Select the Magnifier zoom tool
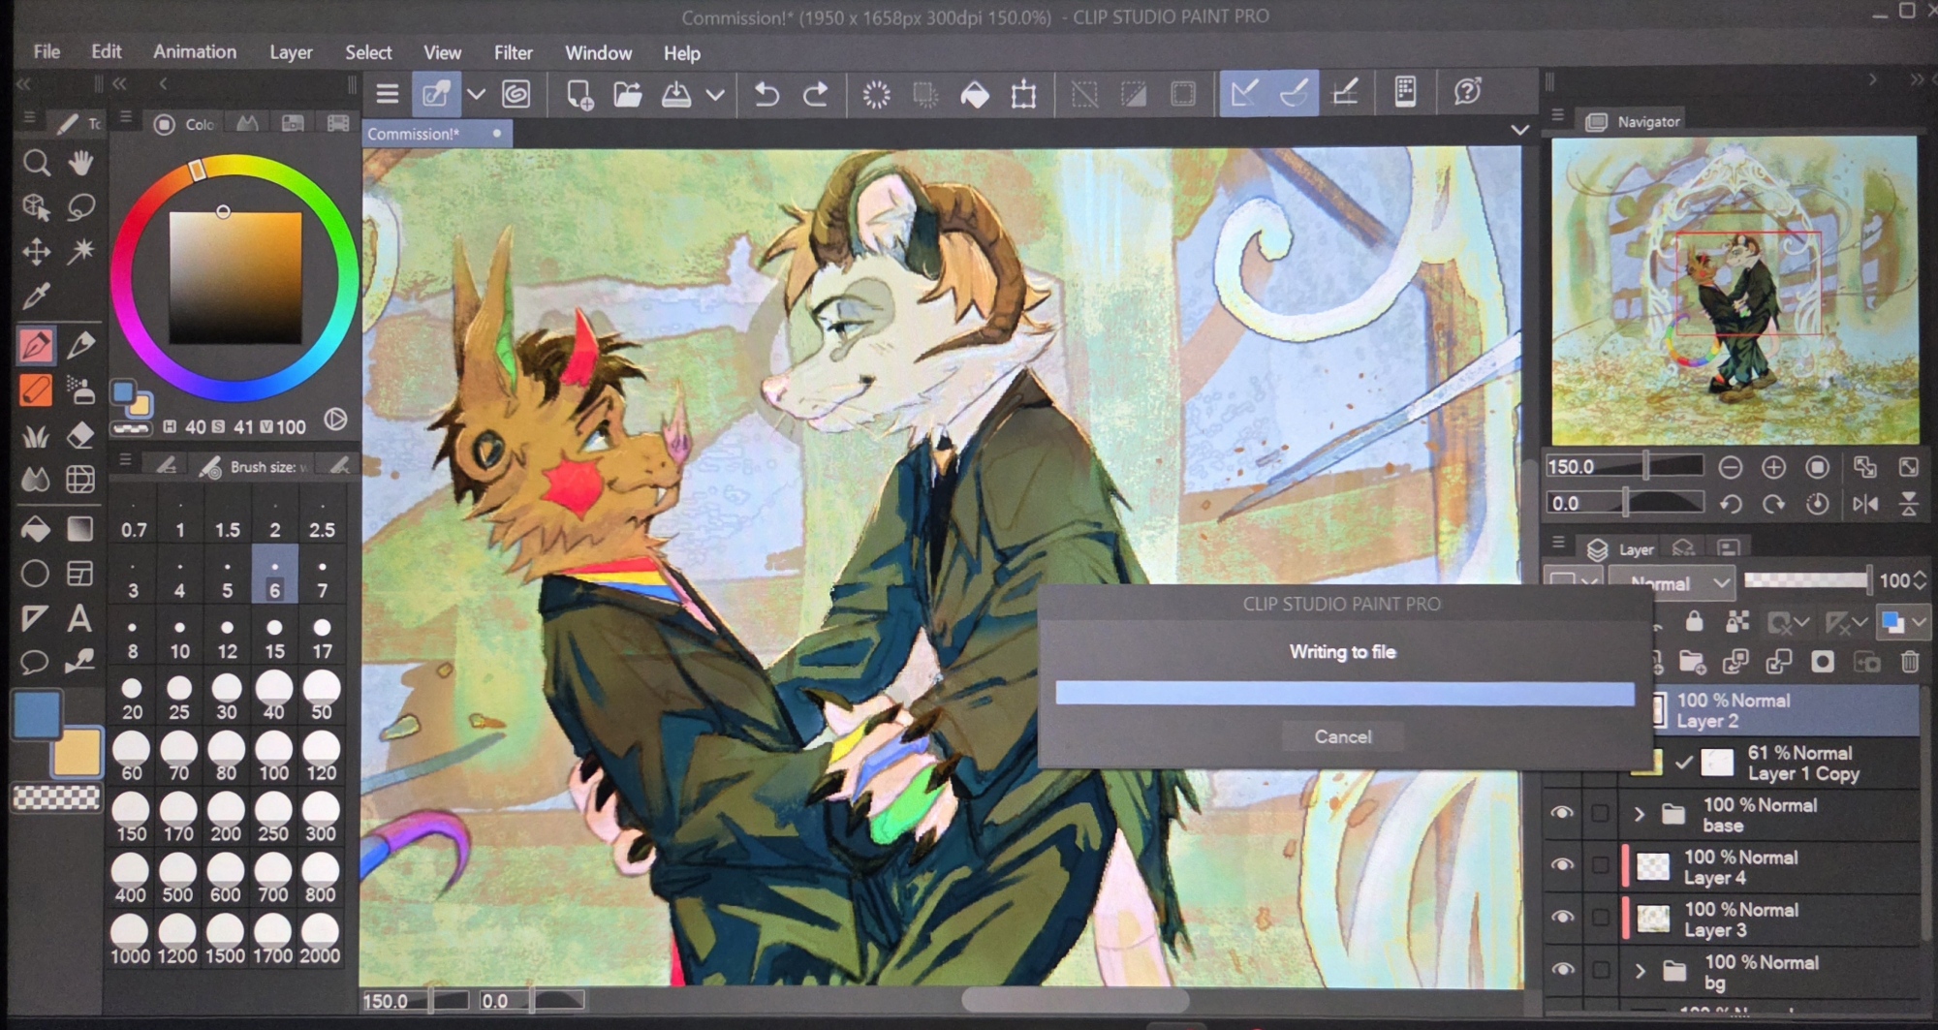 pyautogui.click(x=36, y=163)
